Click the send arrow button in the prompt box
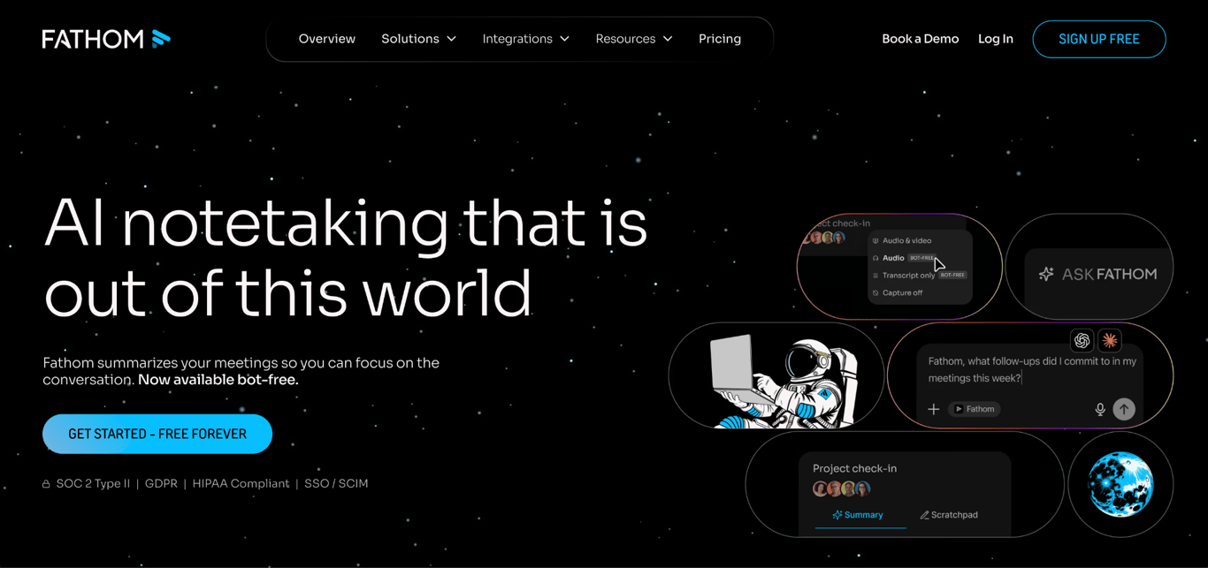Image resolution: width=1208 pixels, height=568 pixels. tap(1124, 409)
